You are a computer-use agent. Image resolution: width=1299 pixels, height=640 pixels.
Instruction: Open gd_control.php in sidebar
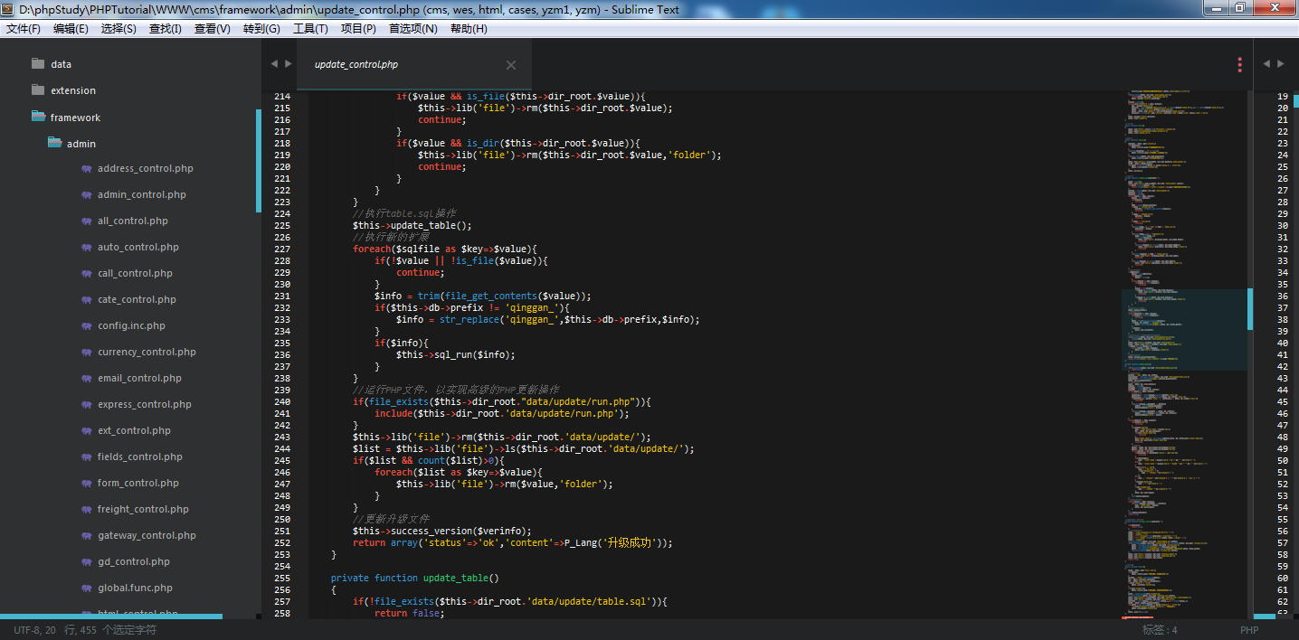(134, 562)
